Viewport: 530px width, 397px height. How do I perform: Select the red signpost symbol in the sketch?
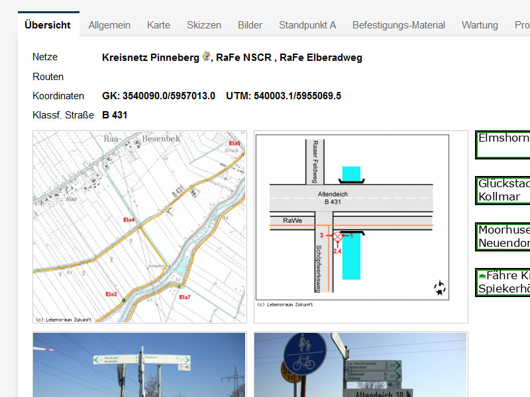click(x=338, y=236)
